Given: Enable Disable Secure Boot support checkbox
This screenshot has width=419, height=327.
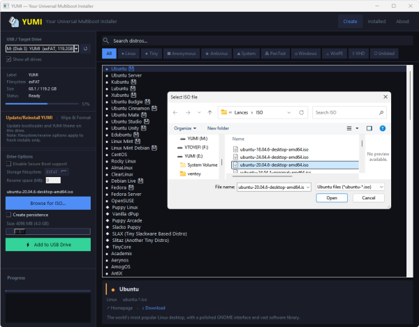Looking at the screenshot, I should coord(8,164).
